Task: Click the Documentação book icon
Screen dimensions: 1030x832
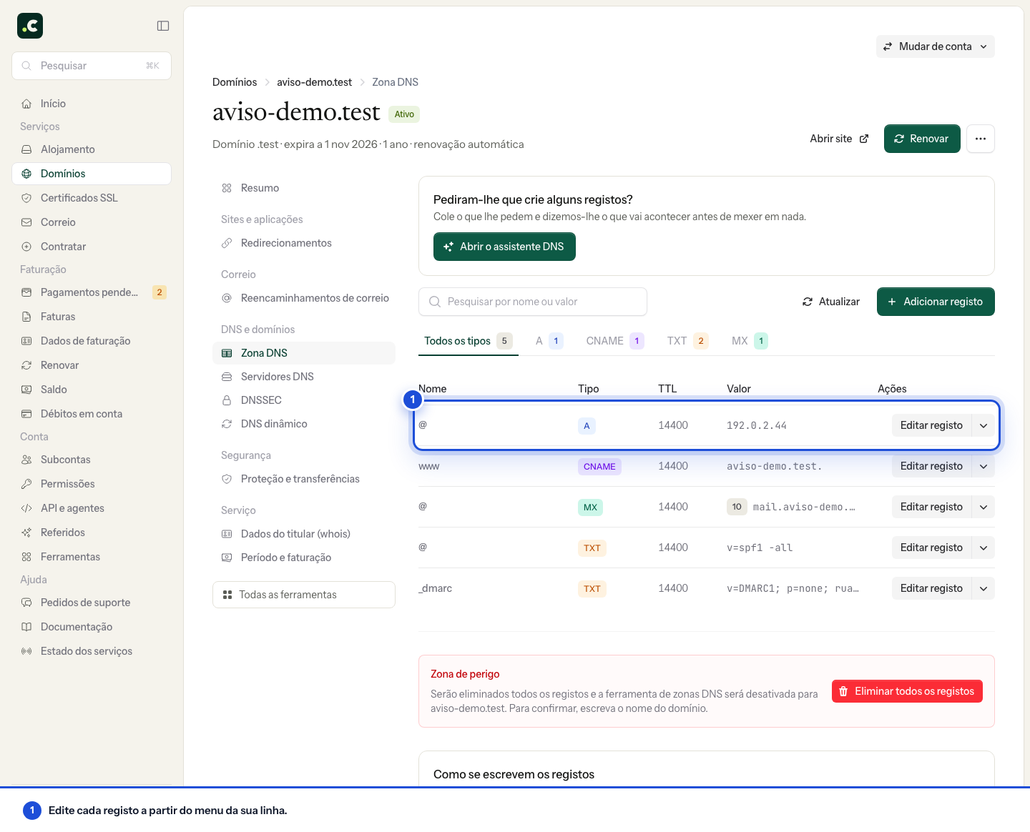Action: [26, 627]
